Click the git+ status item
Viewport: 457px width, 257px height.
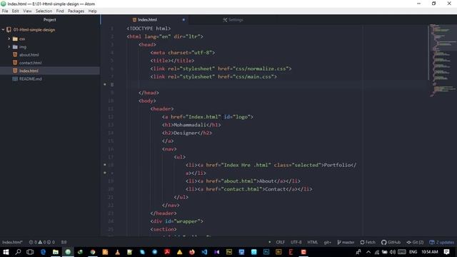327,242
